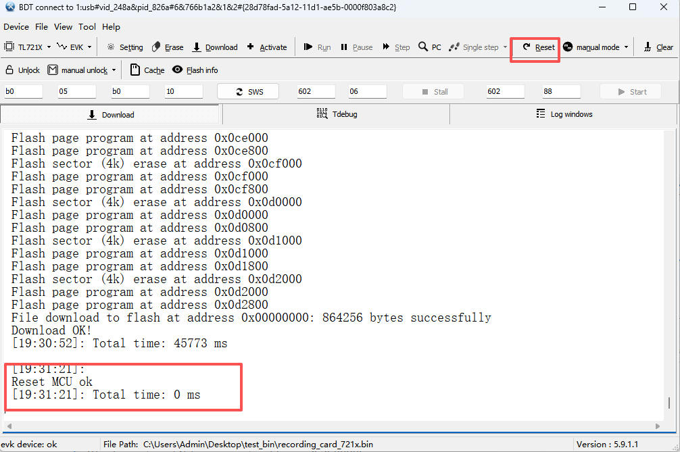Select the Download tab
Screen dimensions: 680x452
tap(110, 114)
